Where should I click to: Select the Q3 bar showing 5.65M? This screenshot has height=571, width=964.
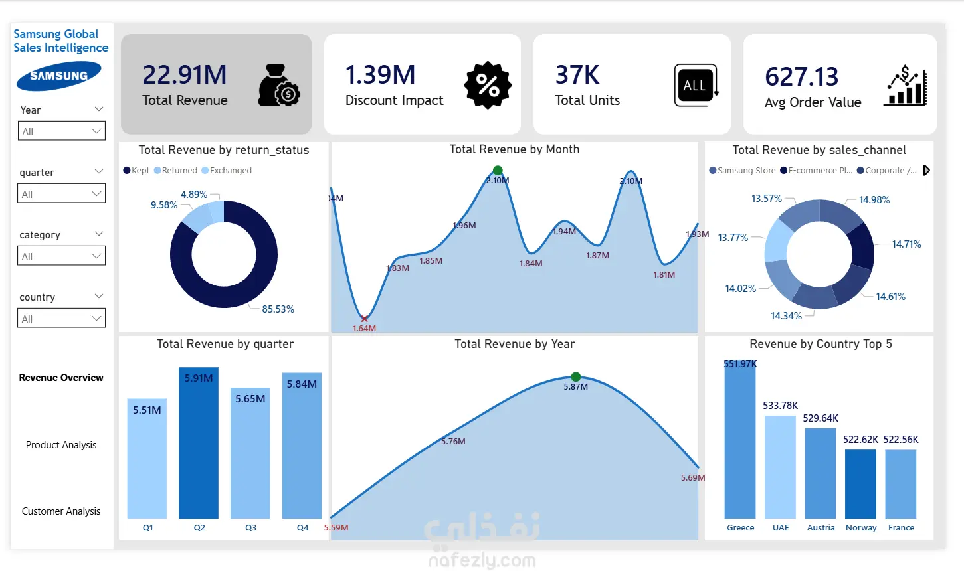click(x=250, y=453)
